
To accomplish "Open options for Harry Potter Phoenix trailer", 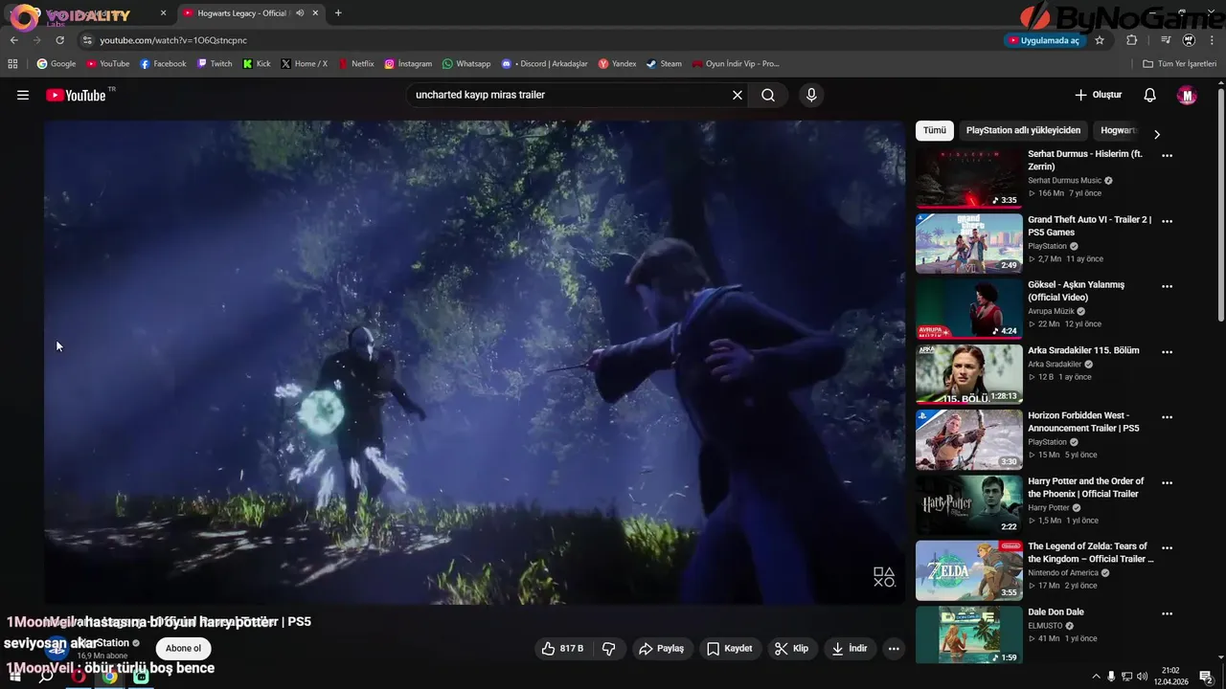I will point(1167,482).
